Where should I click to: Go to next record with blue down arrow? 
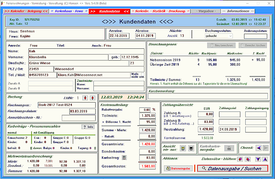click(x=258, y=159)
